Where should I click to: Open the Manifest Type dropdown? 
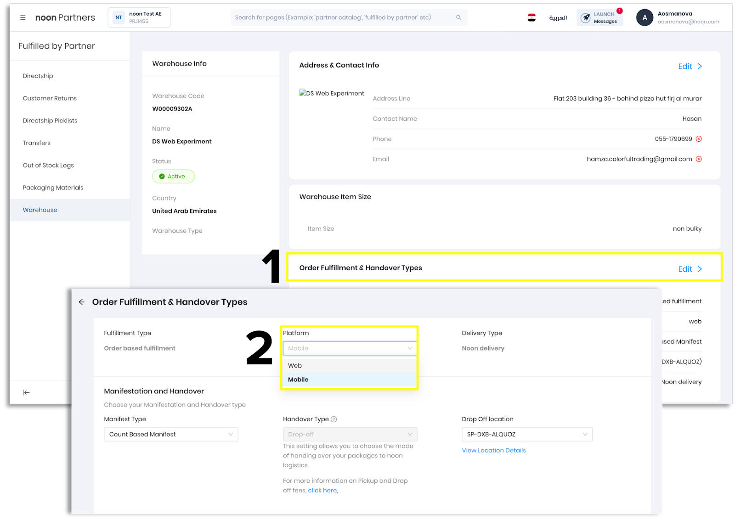click(x=171, y=435)
